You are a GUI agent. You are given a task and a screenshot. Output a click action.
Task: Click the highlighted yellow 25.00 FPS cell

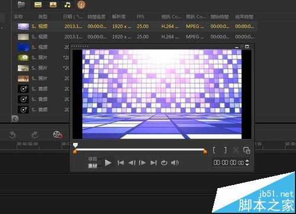pos(143,26)
